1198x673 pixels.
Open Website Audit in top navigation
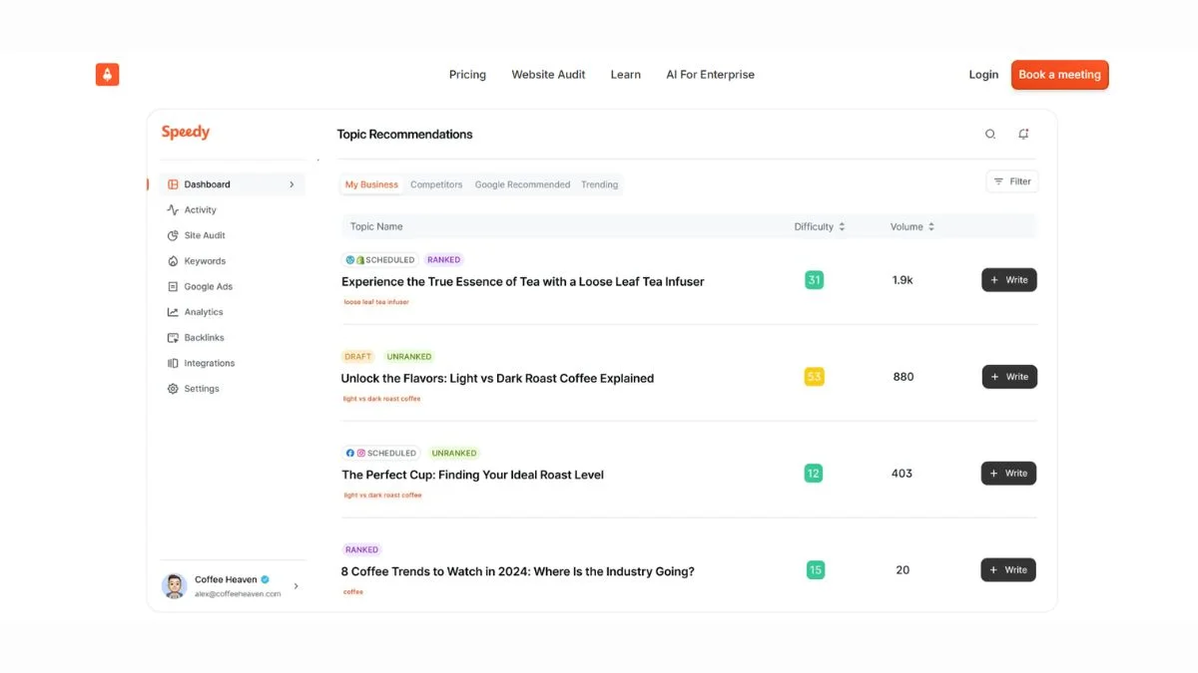tap(548, 75)
